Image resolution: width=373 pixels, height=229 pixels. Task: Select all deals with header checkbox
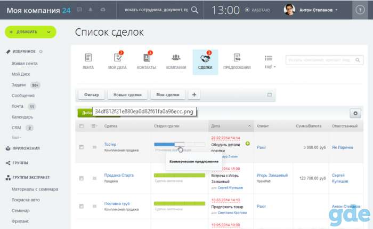82,126
